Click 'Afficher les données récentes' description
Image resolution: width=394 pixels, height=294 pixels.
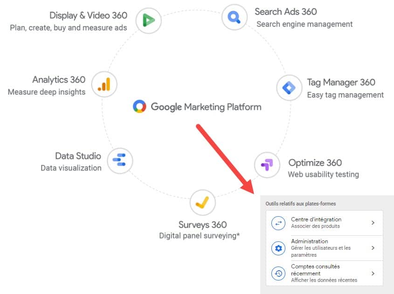click(x=324, y=280)
